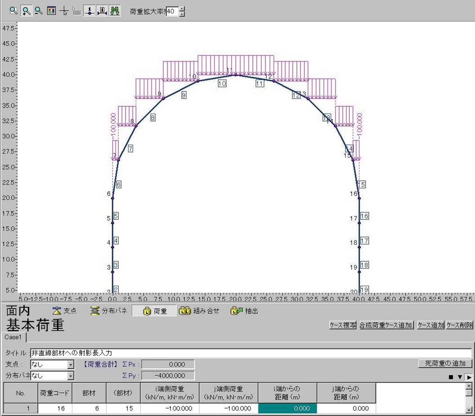This screenshot has height=416, width=475.
Task: Activate the crosshair cursor selection tool
Action: click(x=64, y=11)
